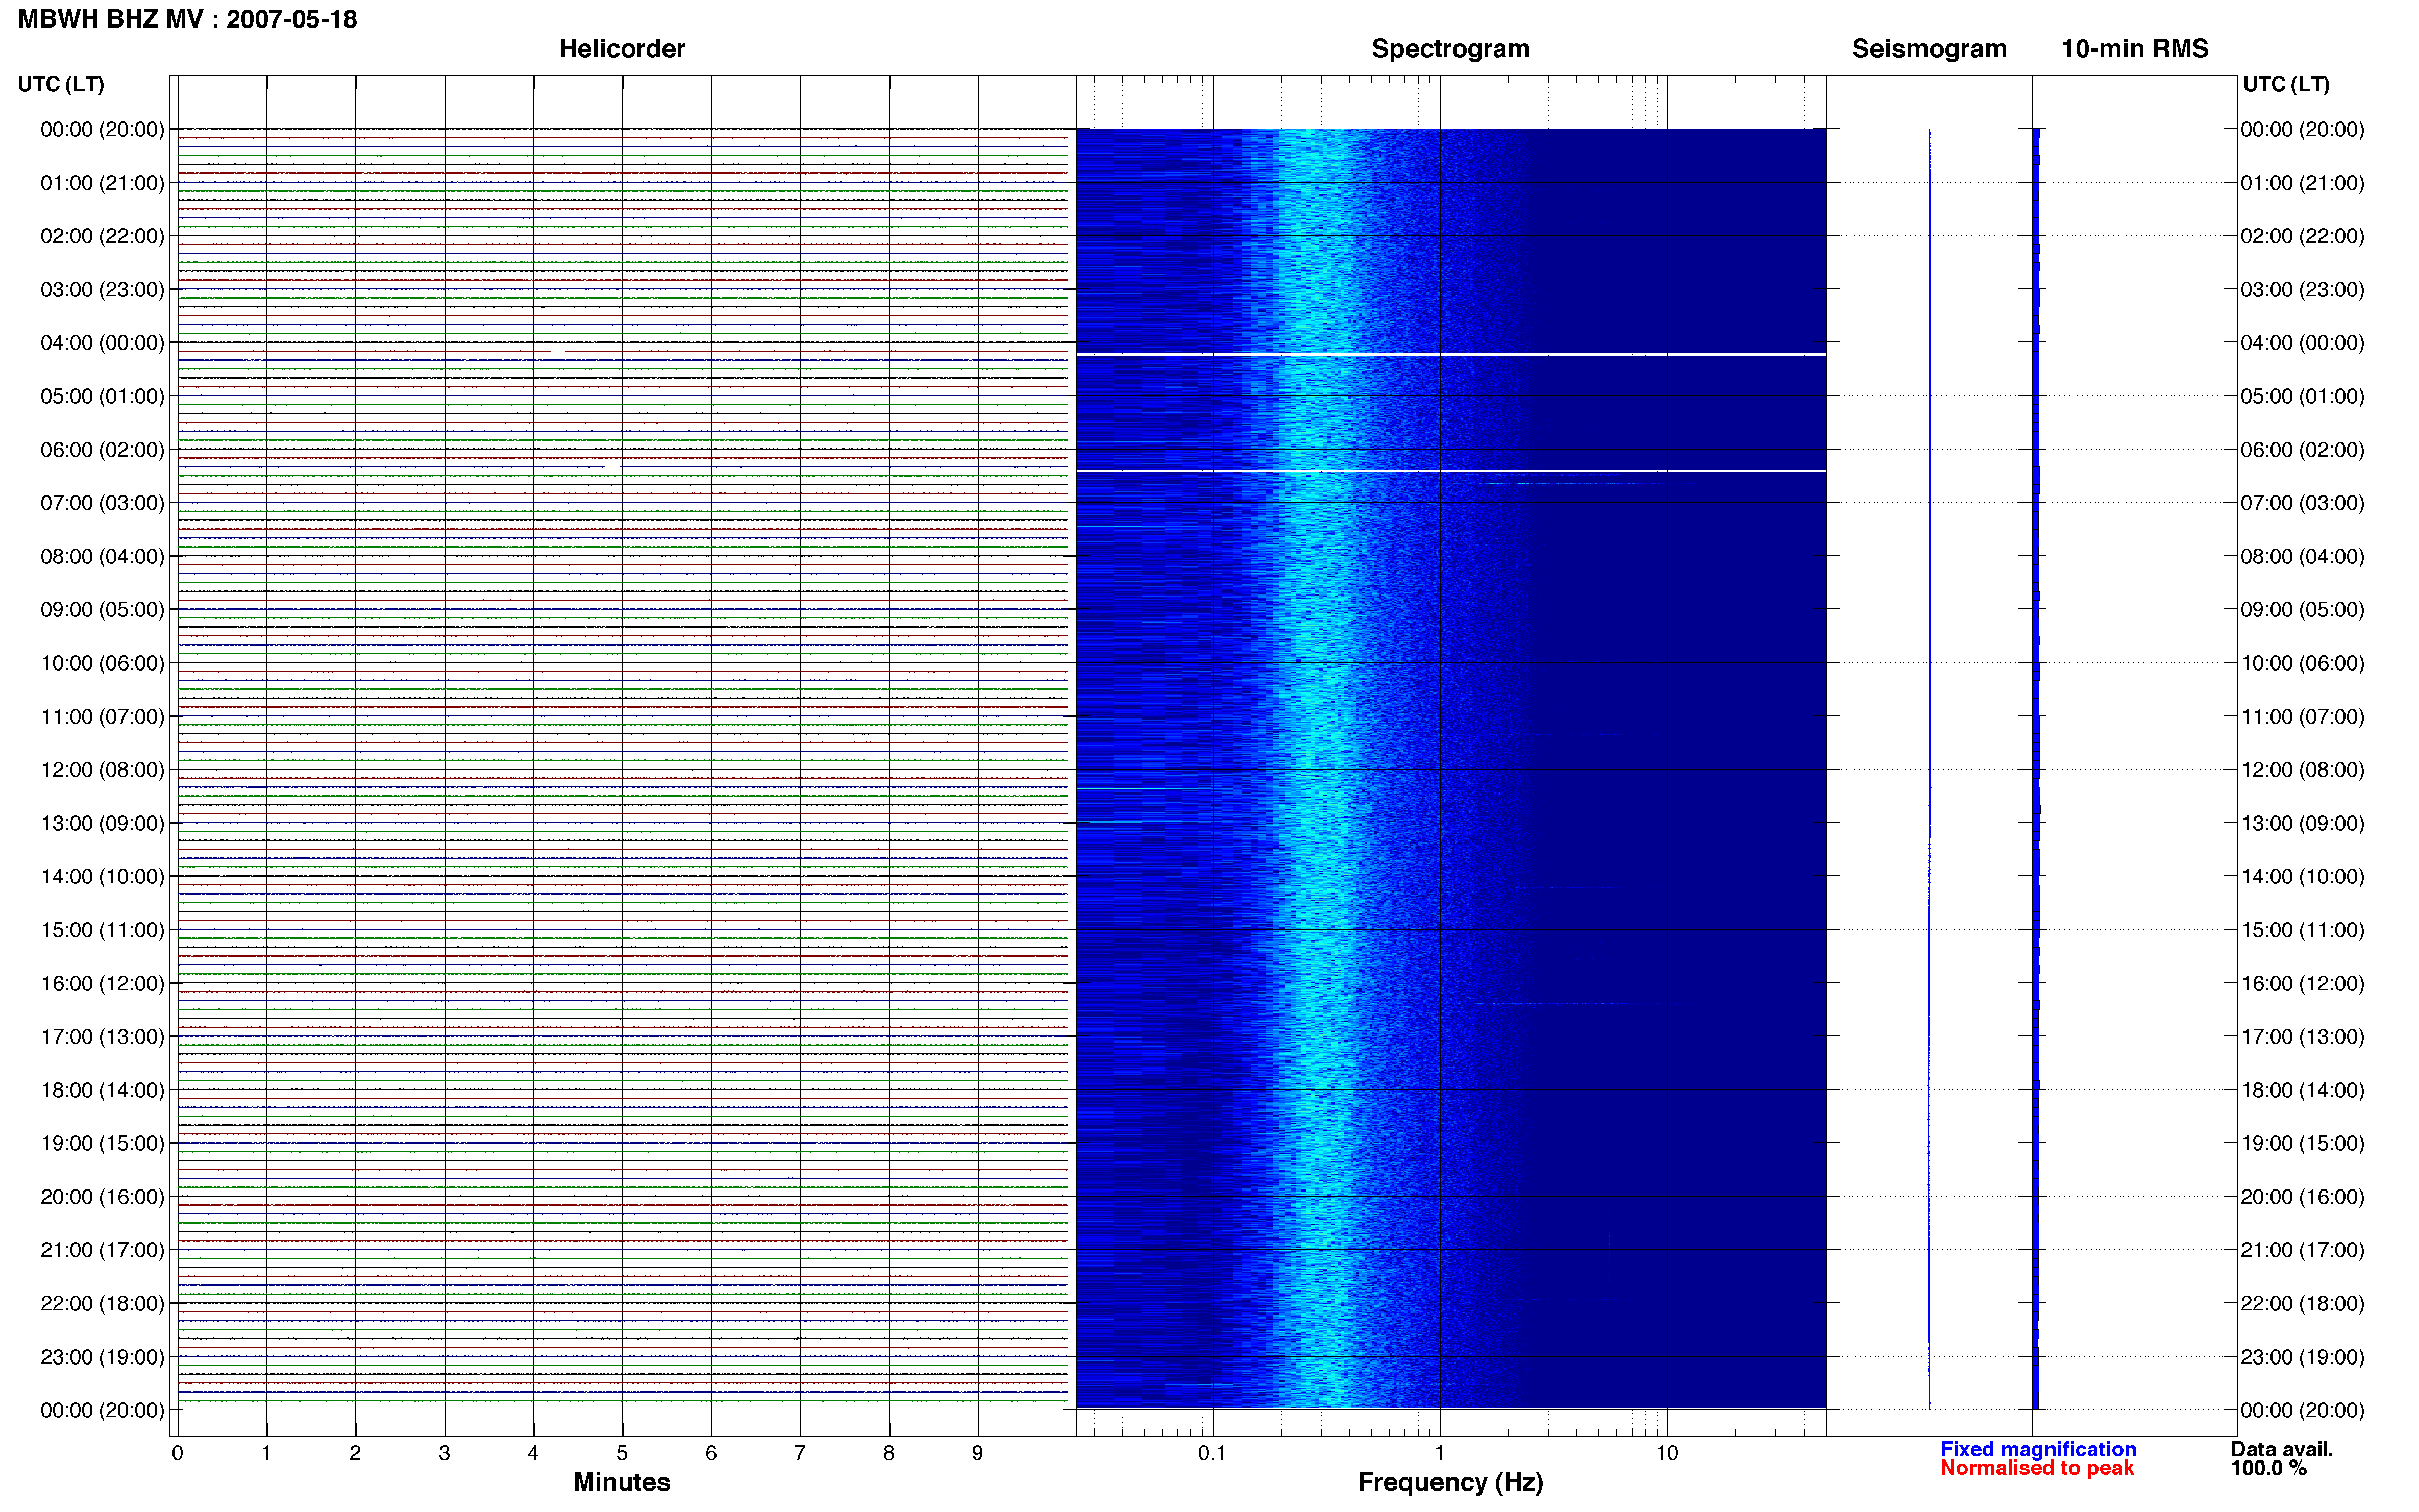The image size is (2419, 1512).
Task: Click the plot title MBWH BHZ MV : 2007-05-18
Action: (187, 19)
